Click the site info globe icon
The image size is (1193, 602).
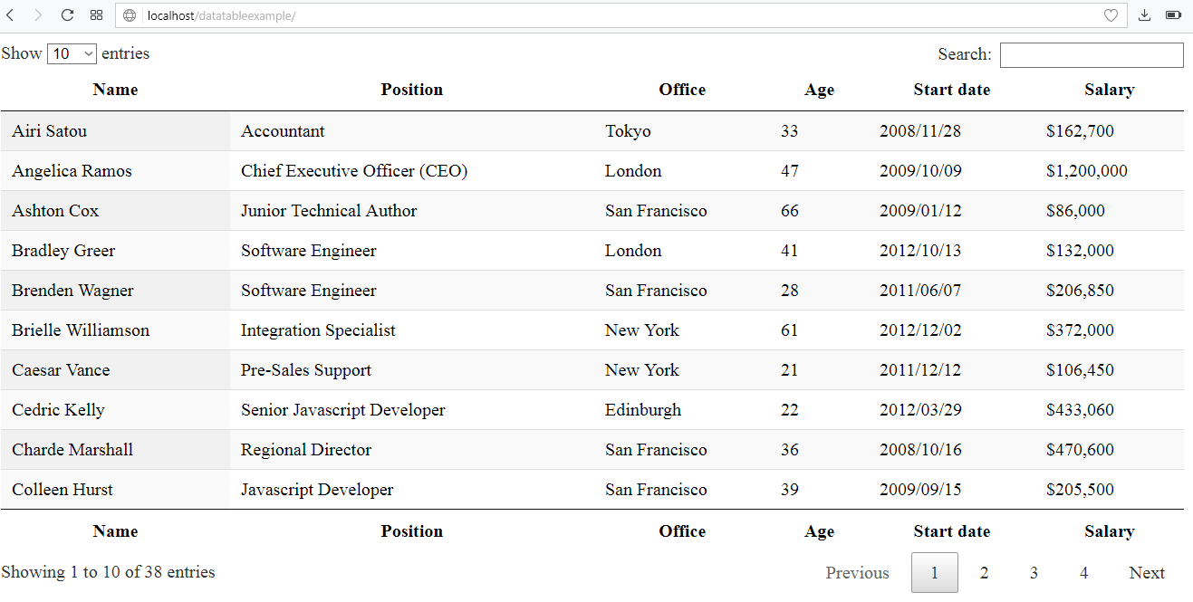click(130, 14)
